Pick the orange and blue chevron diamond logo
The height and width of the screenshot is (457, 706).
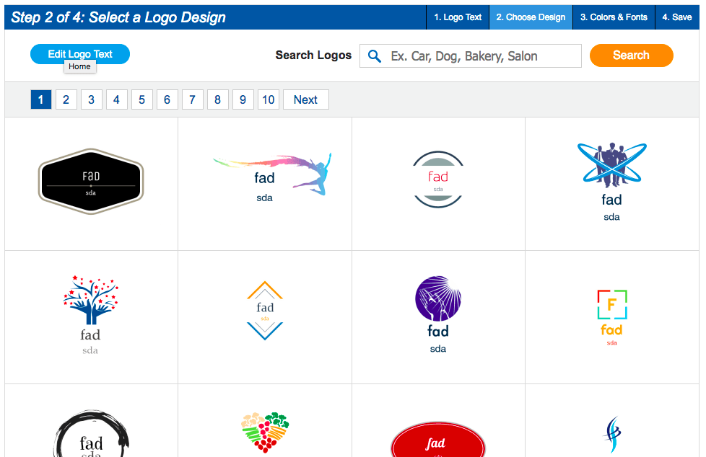265,311
